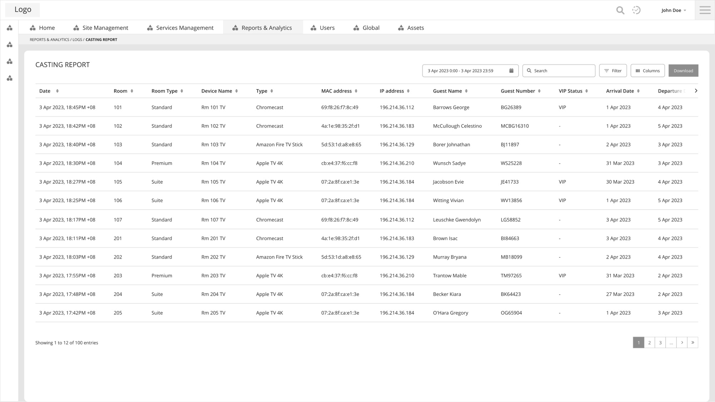Image resolution: width=715 pixels, height=402 pixels.
Task: Click the Search input field
Action: tap(559, 71)
